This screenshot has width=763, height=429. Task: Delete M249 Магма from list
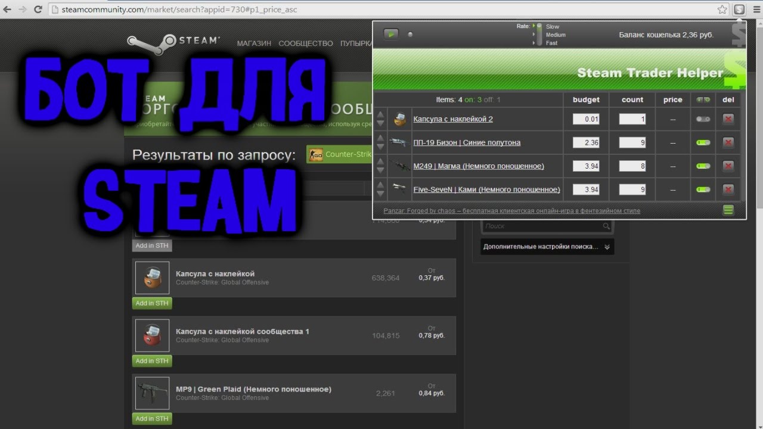728,166
